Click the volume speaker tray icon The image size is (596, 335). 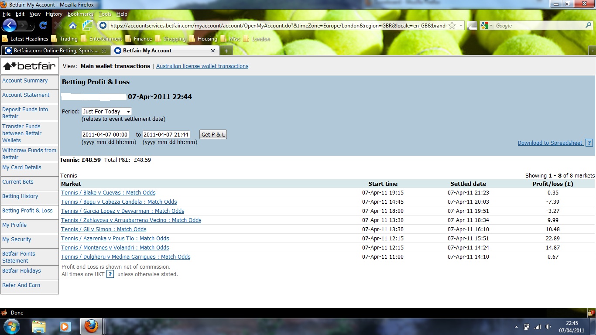coord(548,327)
